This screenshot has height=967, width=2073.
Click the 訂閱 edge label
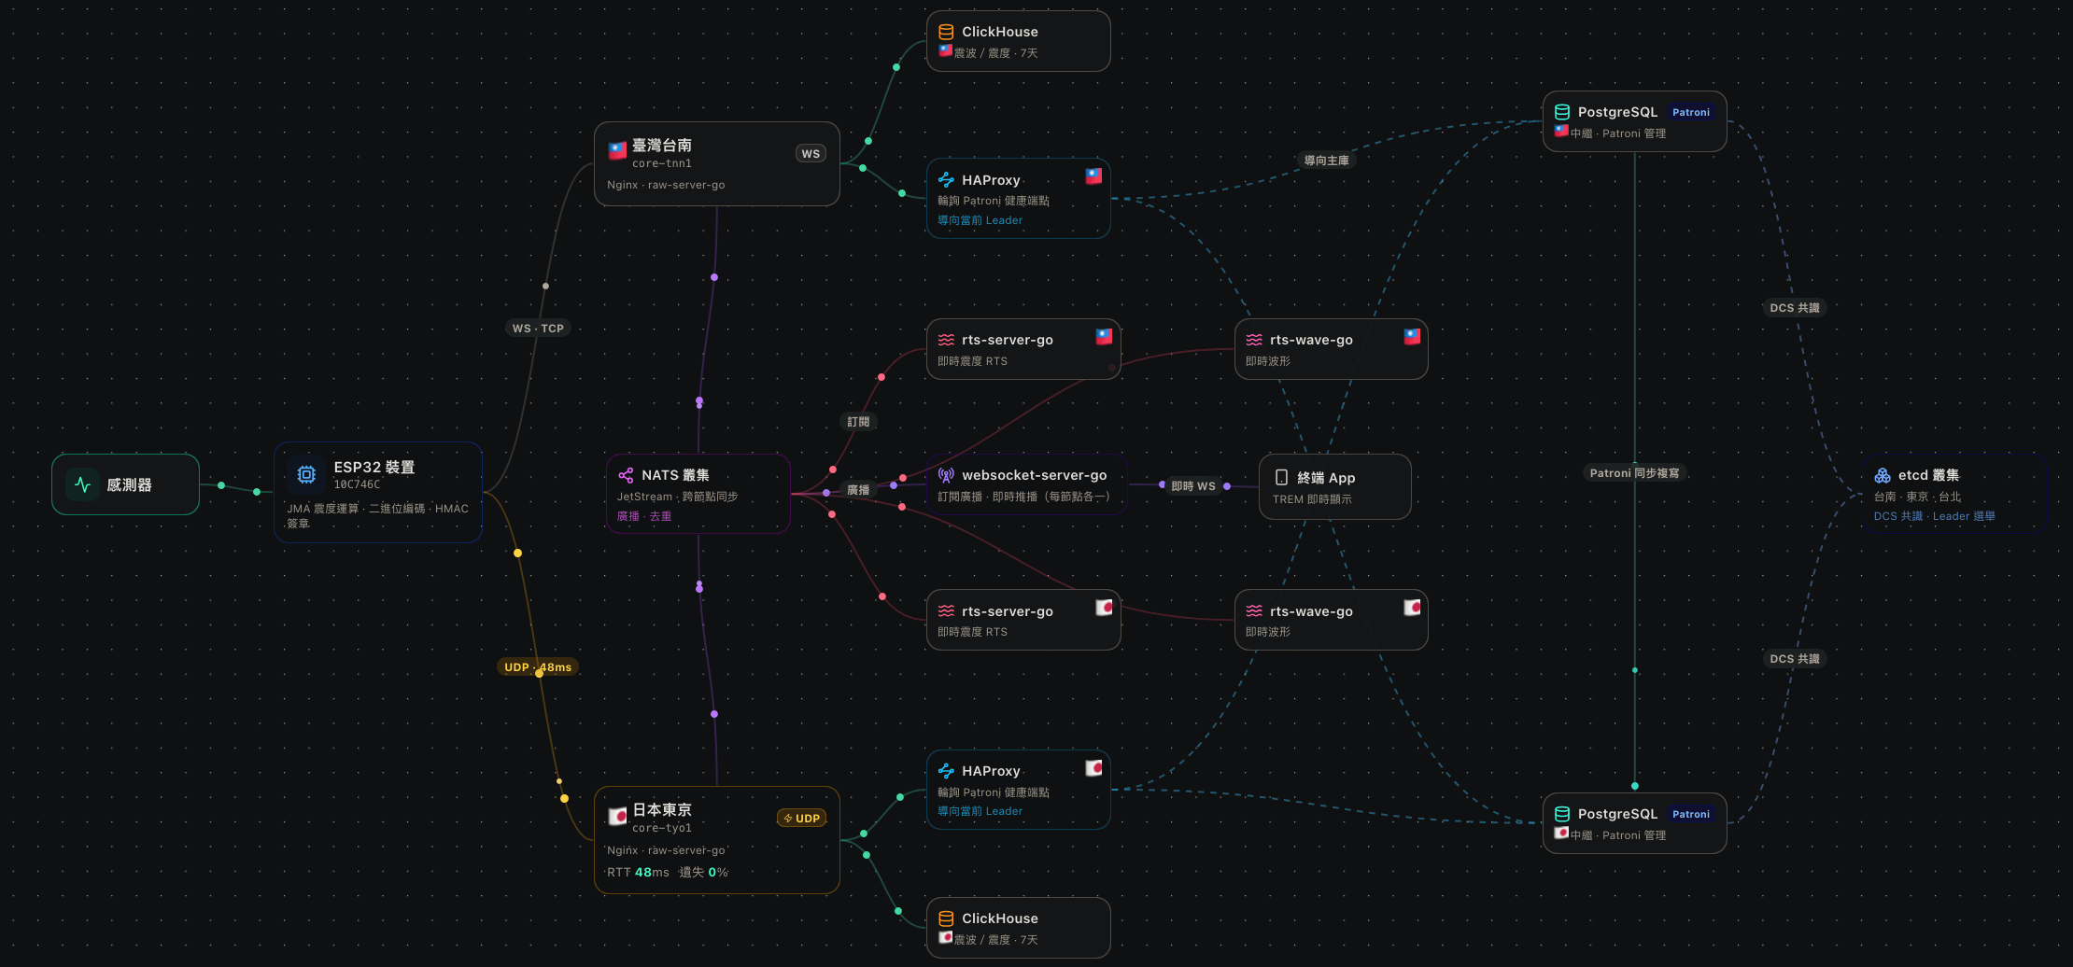click(x=858, y=422)
